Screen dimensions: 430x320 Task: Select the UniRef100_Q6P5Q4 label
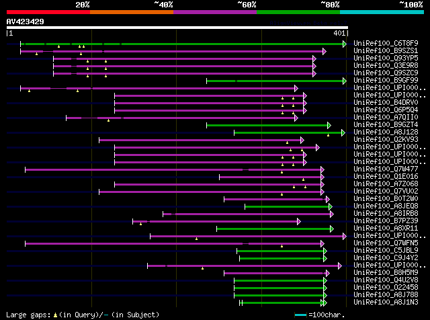tap(386, 110)
